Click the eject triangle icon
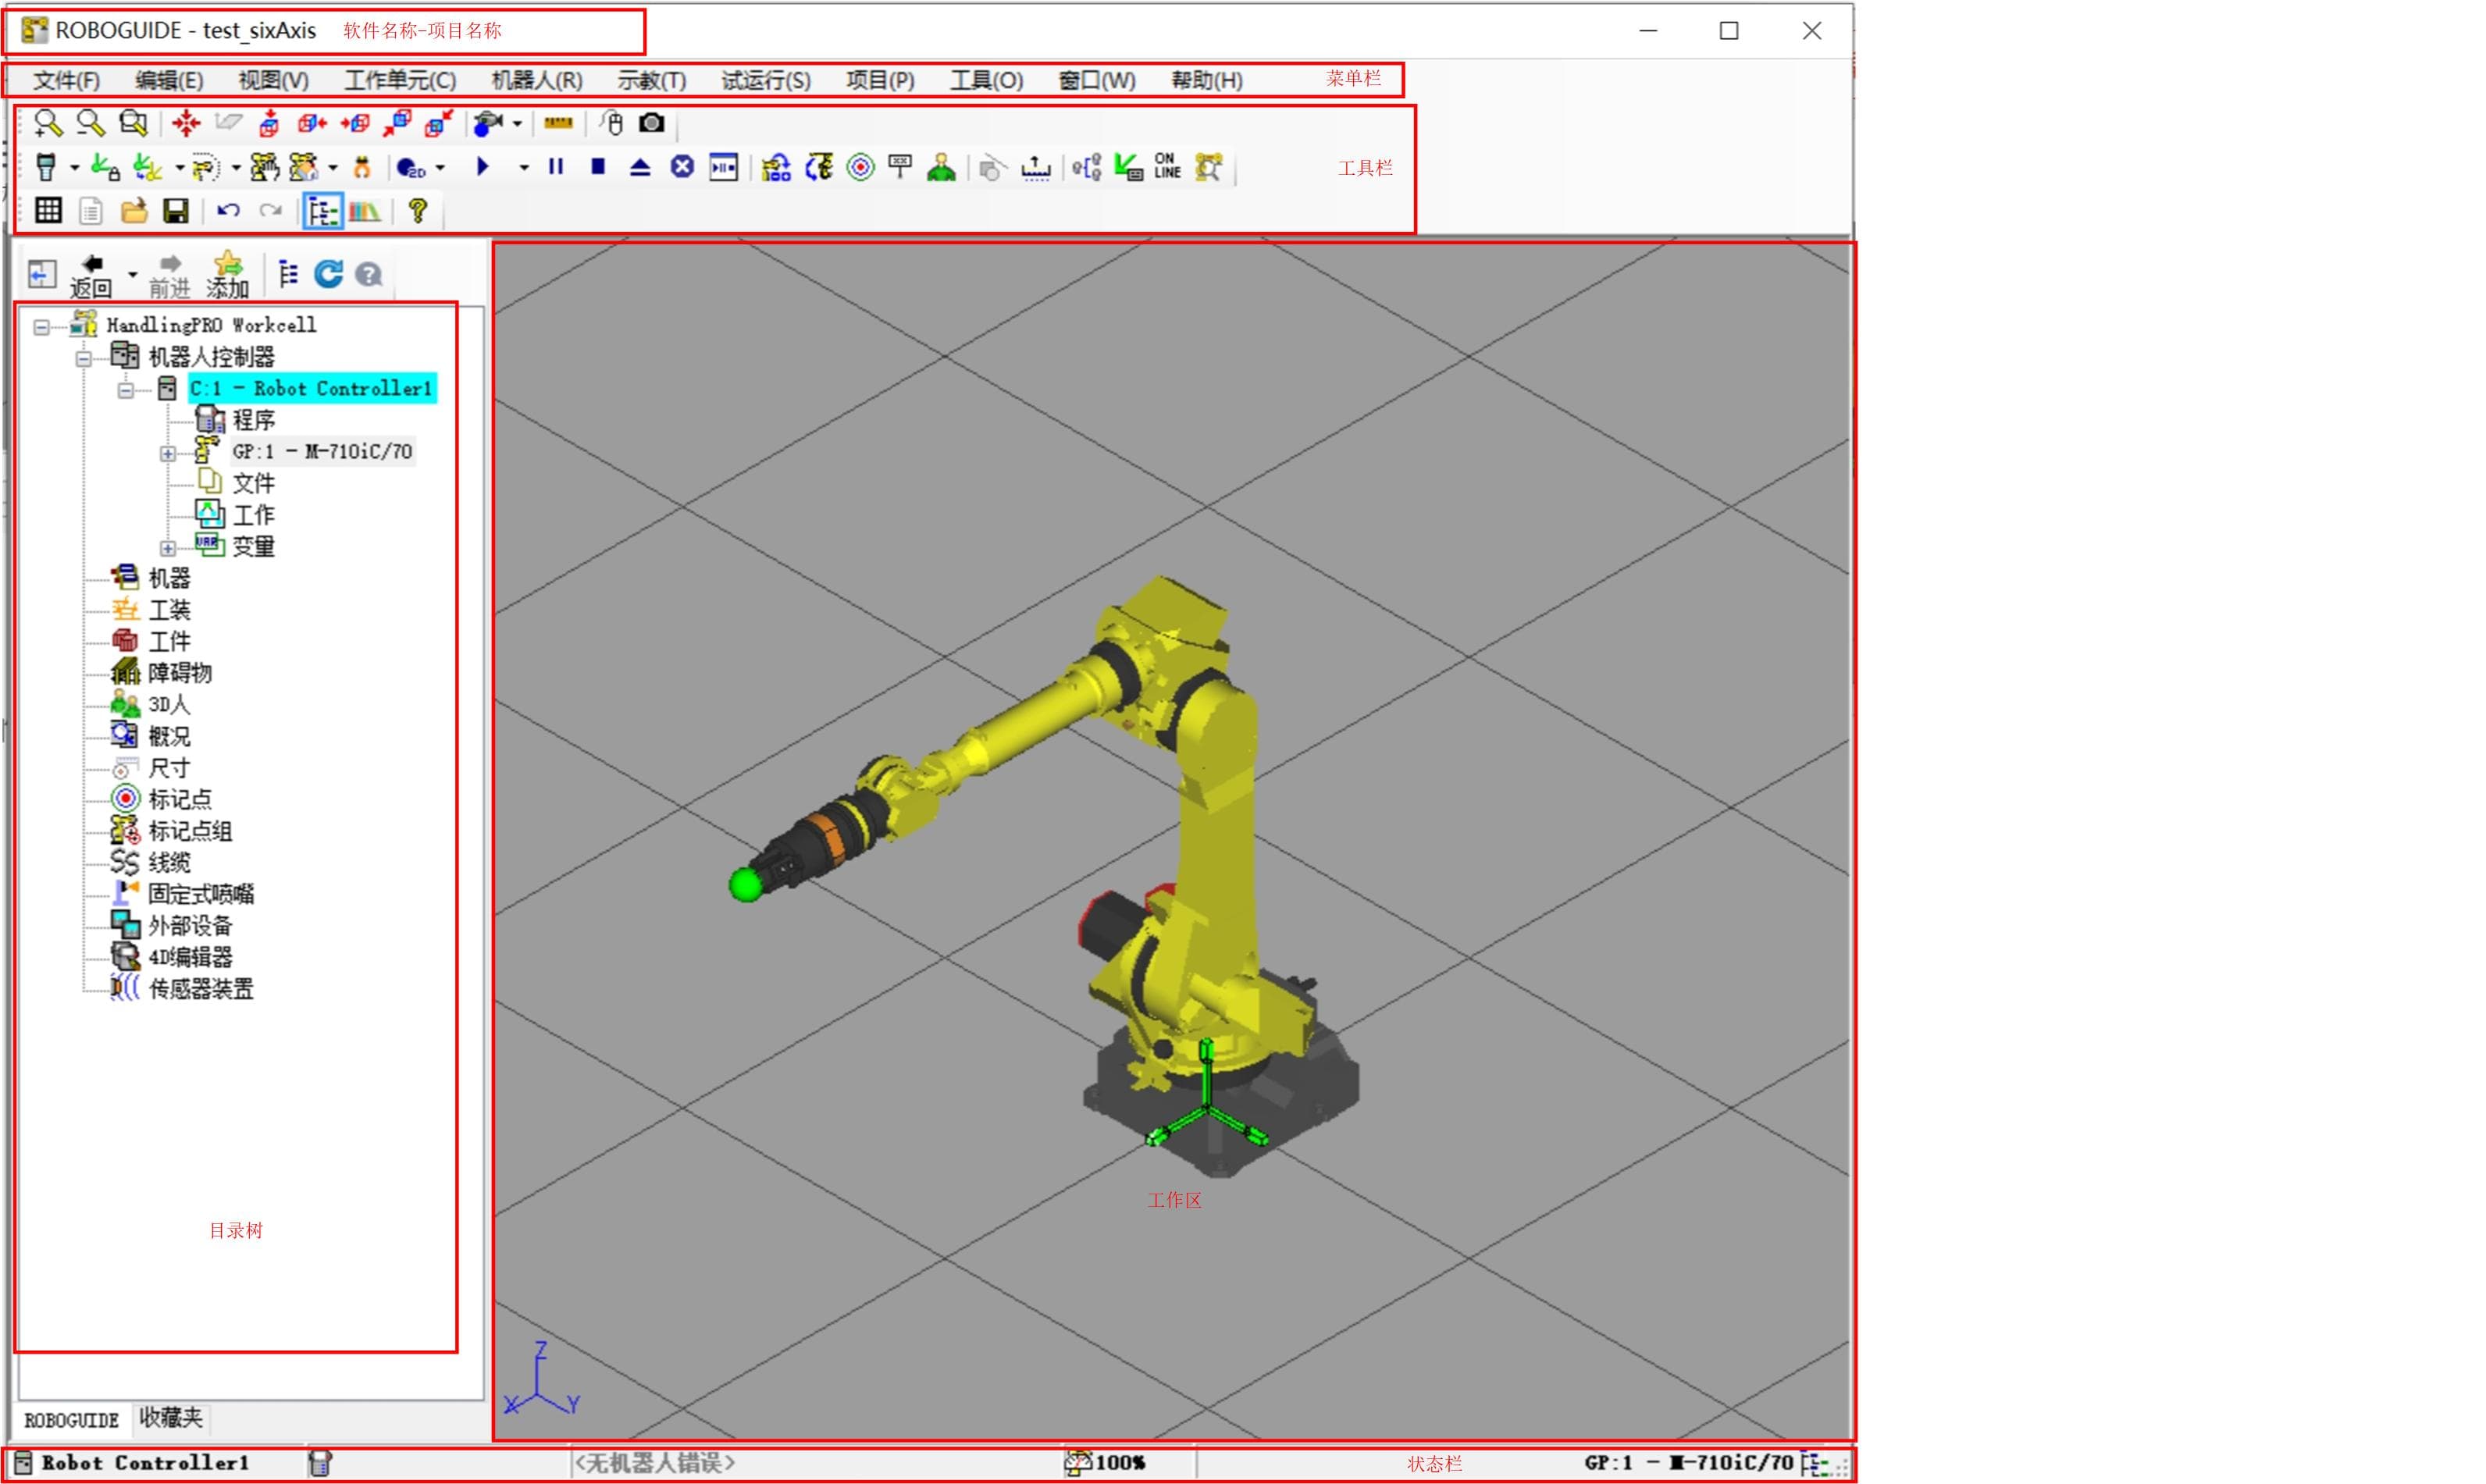Viewport: 2486px width, 1484px height. coord(640,167)
